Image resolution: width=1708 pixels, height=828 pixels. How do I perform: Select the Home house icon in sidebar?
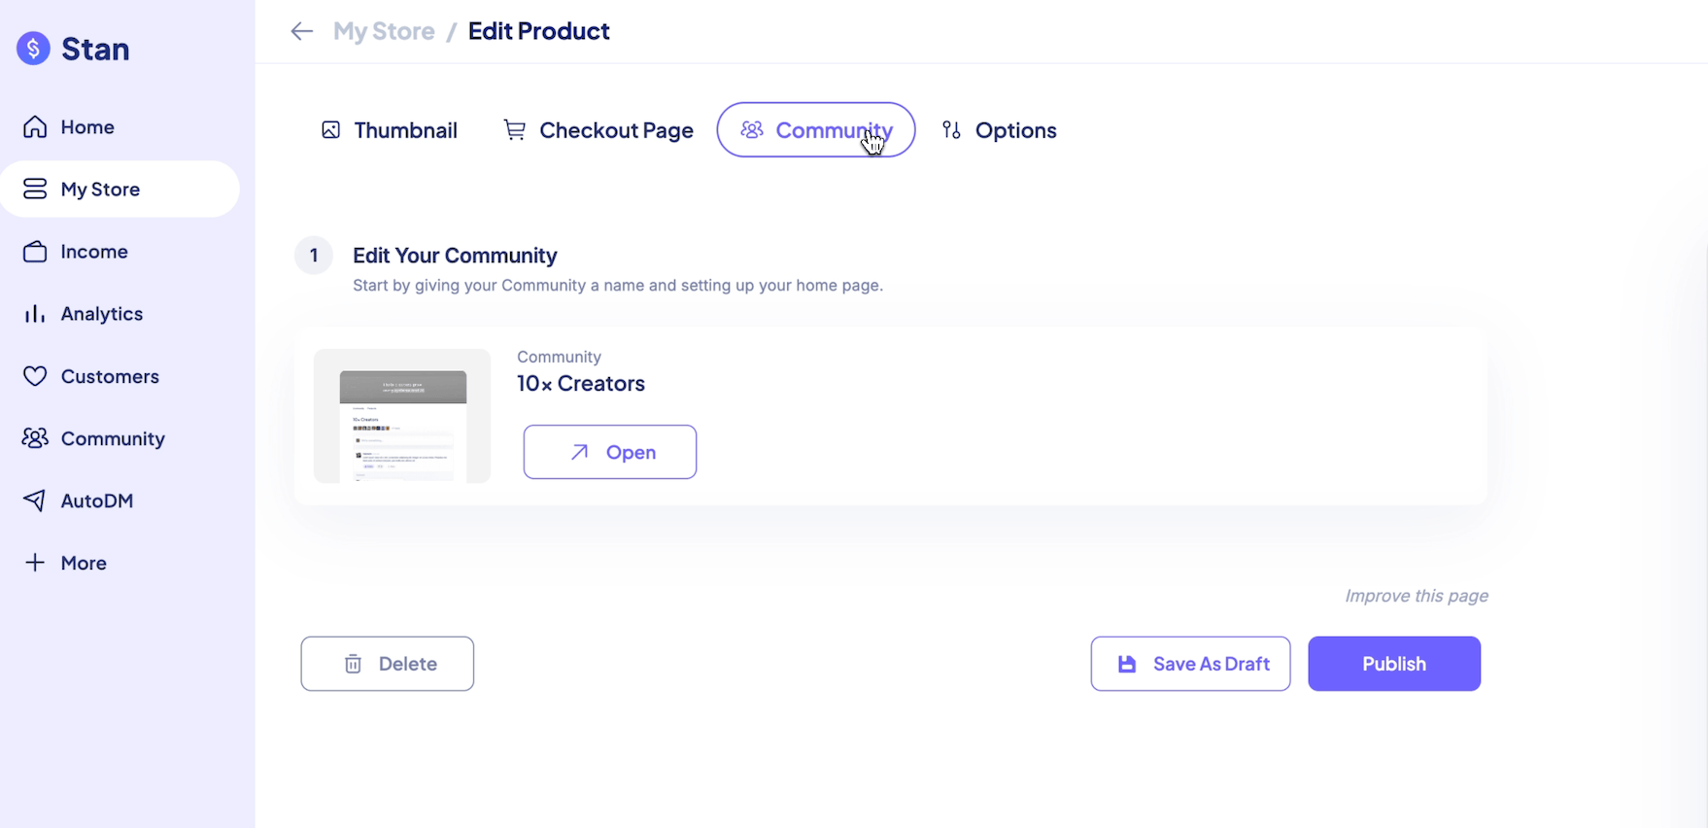[x=34, y=126]
